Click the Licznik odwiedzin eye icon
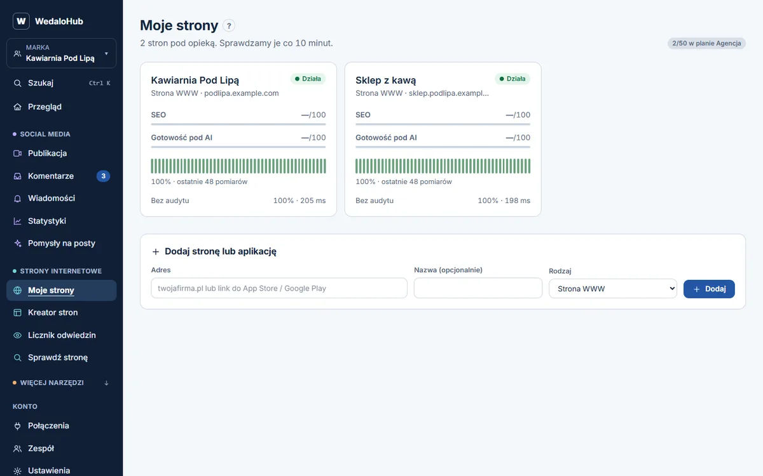763x476 pixels. tap(18, 335)
